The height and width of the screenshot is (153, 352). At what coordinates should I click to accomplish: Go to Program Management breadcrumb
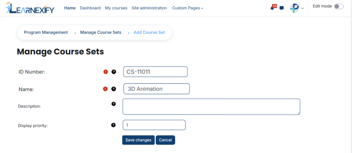pos(46,32)
